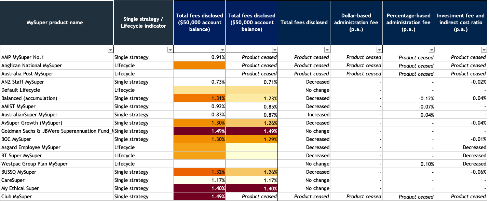Select the orange fee cell for Anglican National MySuper
Image resolution: width=489 pixels, height=201 pixels.
coord(200,66)
